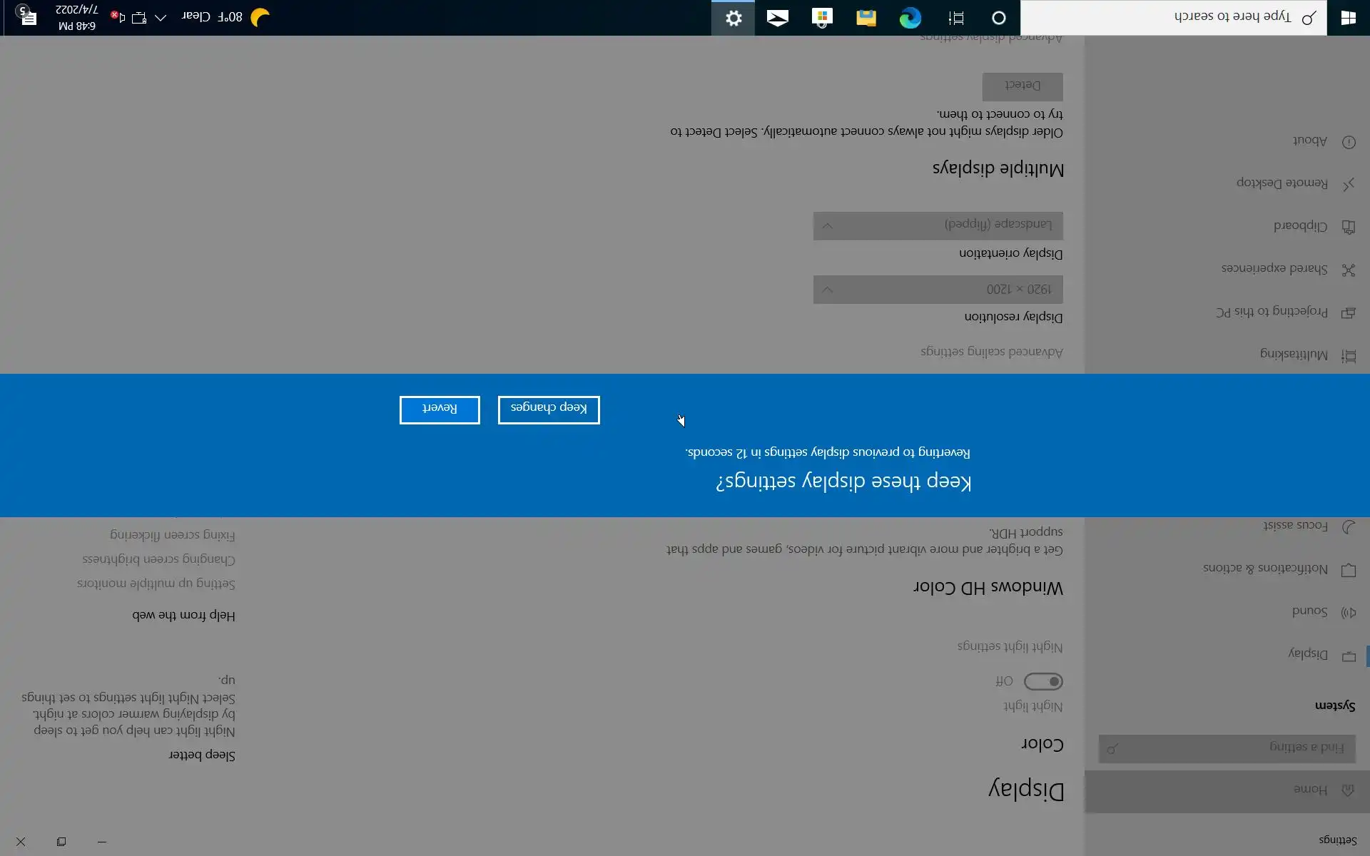Click the Multitasking sidebar icon
The image size is (1370, 856).
pyautogui.click(x=1349, y=356)
